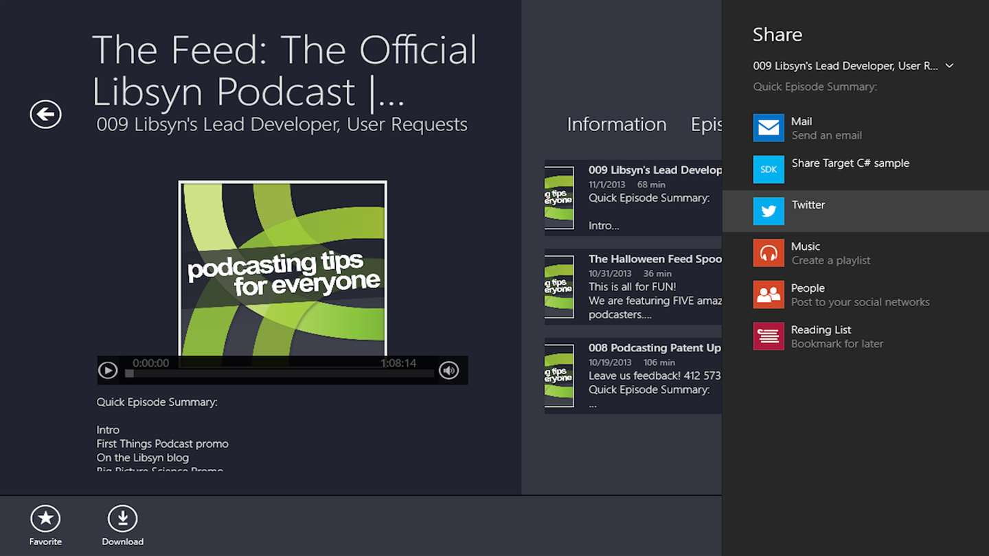Mark podcast as Favorite with star icon
The height and width of the screenshot is (556, 989).
pyautogui.click(x=45, y=520)
